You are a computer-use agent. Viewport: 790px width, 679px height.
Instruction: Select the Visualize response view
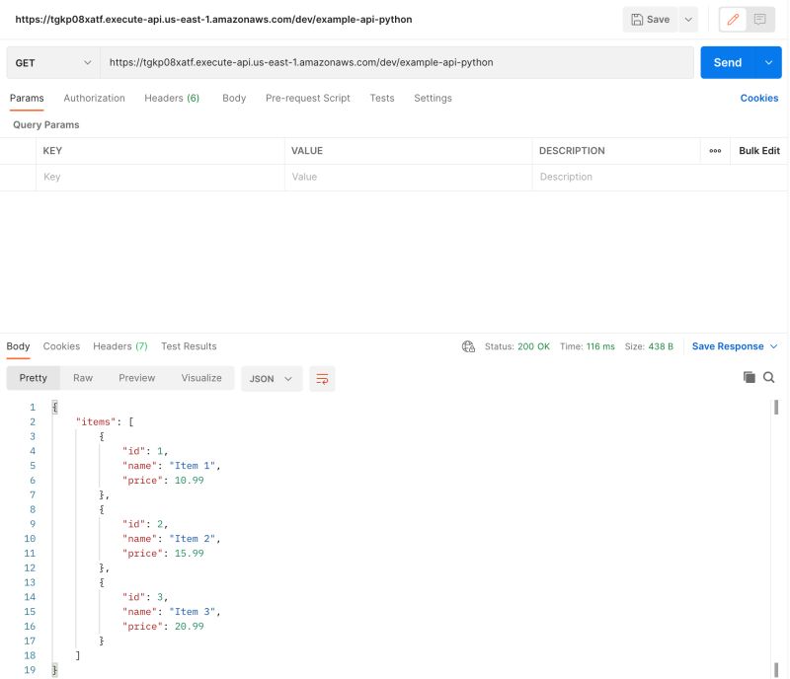point(201,378)
